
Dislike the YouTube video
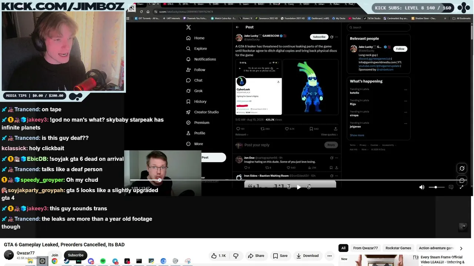[x=236, y=256]
